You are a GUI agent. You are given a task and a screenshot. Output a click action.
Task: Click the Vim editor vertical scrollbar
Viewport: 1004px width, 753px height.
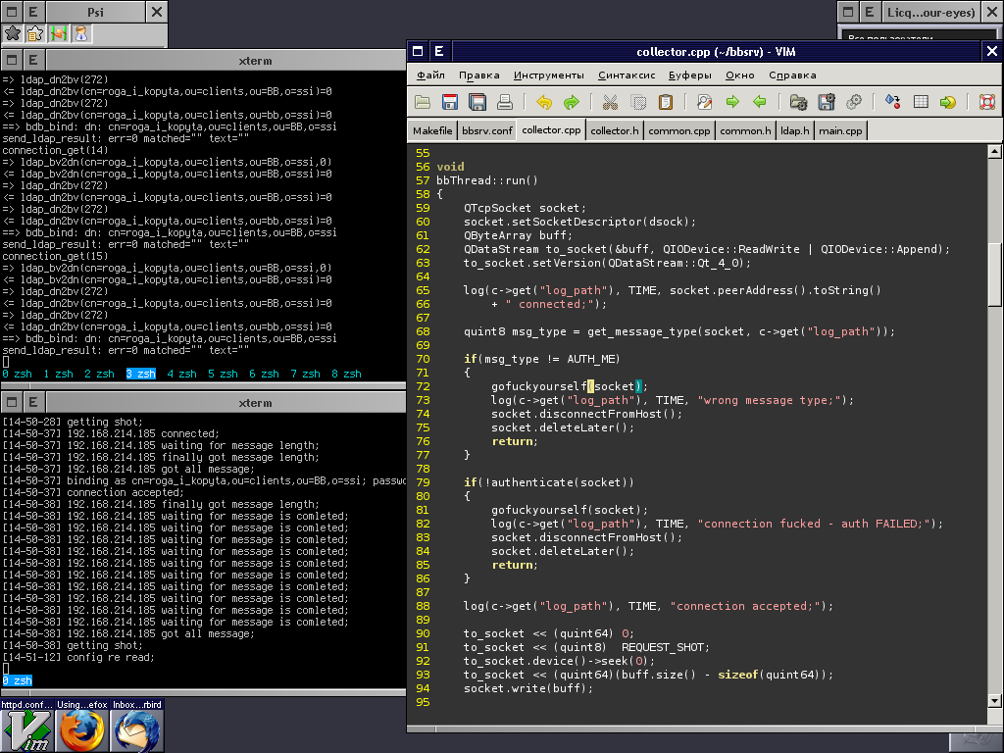pyautogui.click(x=994, y=275)
